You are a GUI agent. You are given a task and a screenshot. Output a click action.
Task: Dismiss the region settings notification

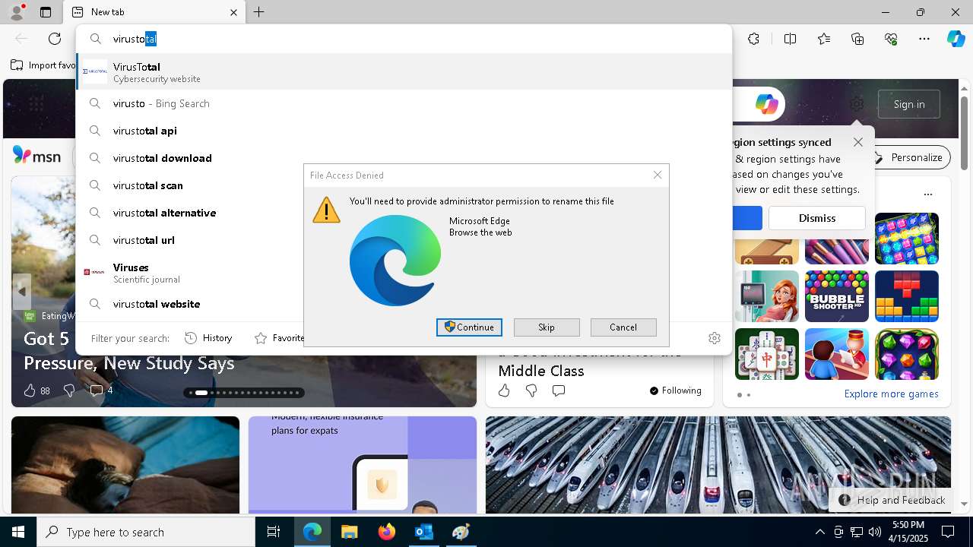pyautogui.click(x=817, y=218)
